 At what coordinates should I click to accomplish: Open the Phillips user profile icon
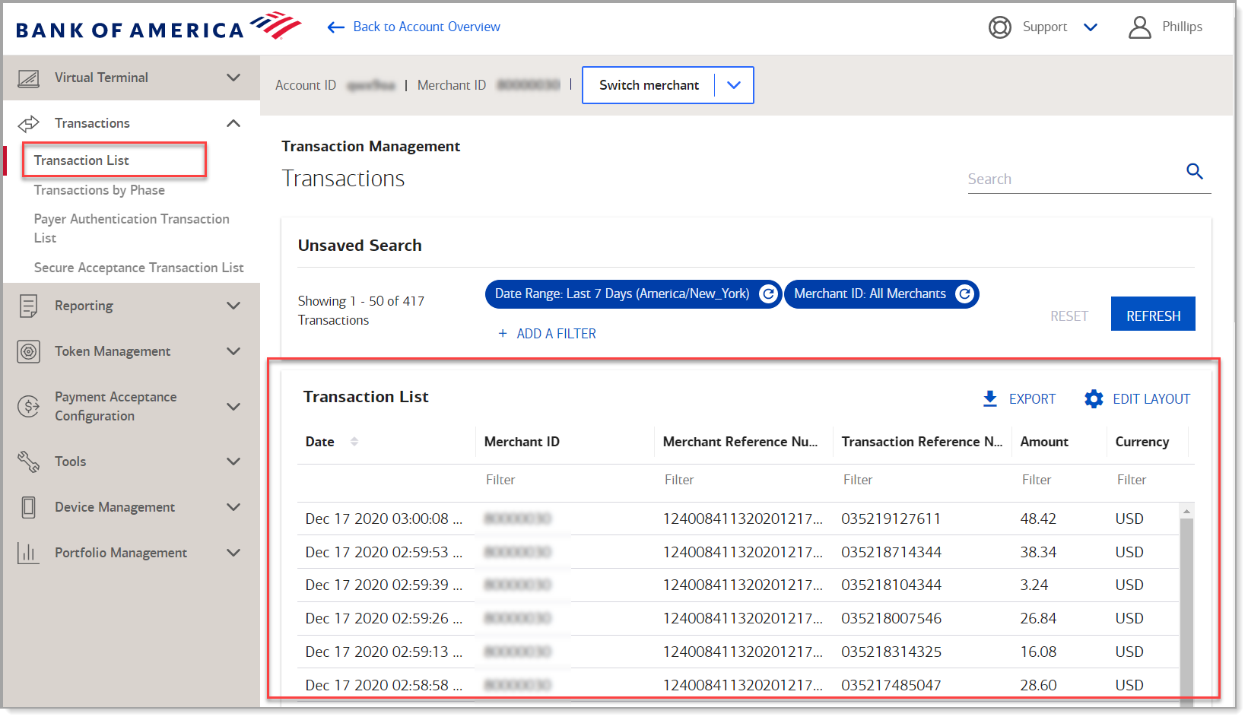pos(1139,27)
